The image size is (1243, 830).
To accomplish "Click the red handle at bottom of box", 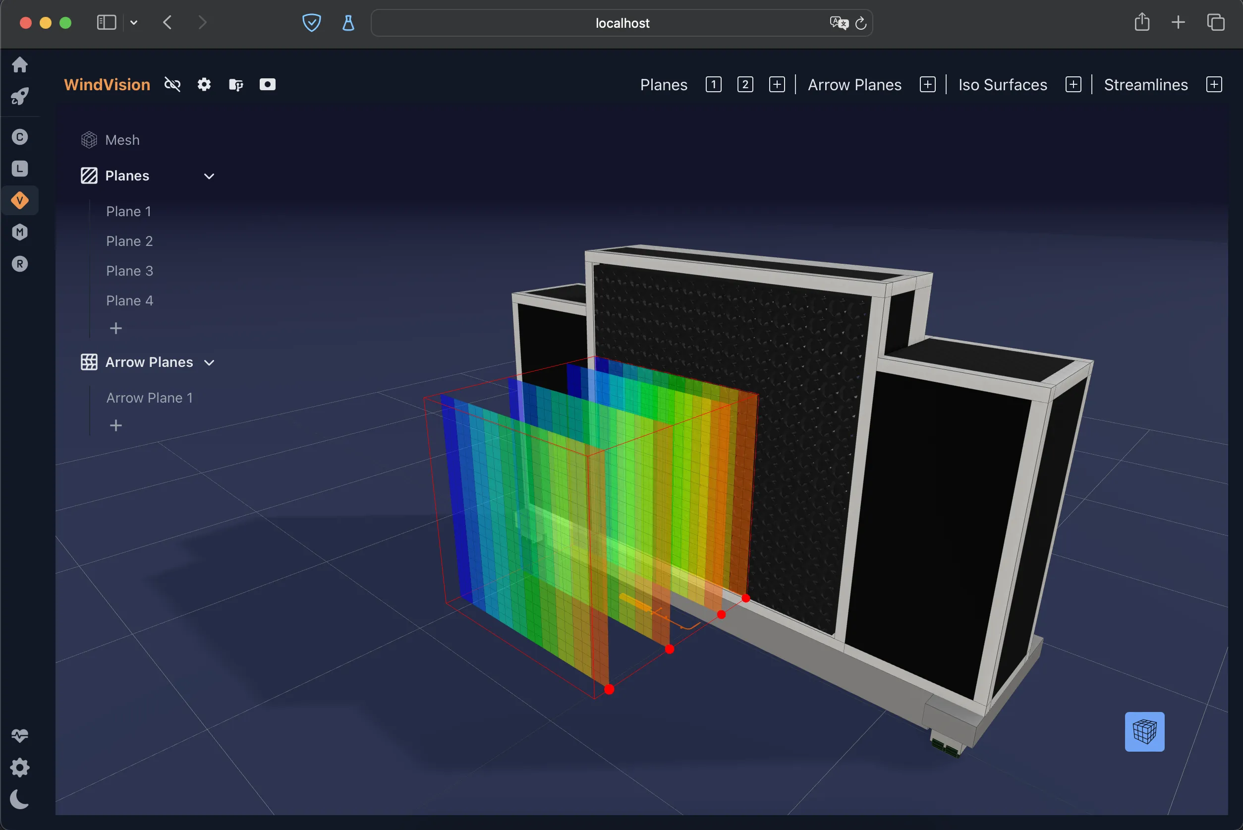I will 609,689.
